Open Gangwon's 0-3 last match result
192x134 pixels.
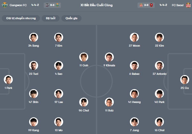point(52,5)
